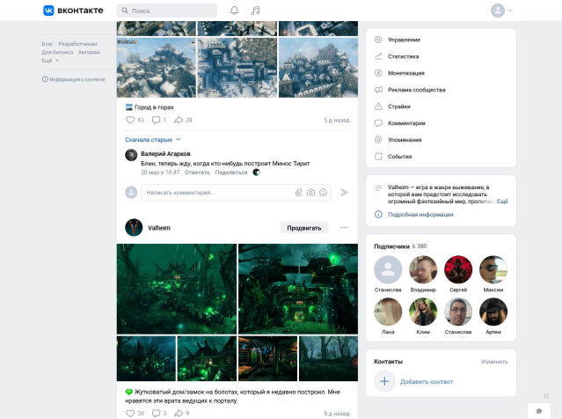
Task: Click the emoji icon in comment box
Action: [323, 192]
